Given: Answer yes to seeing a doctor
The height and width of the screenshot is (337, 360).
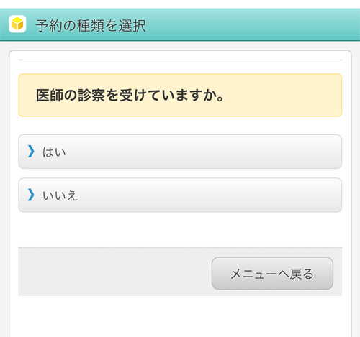Looking at the screenshot, I should pyautogui.click(x=180, y=152).
